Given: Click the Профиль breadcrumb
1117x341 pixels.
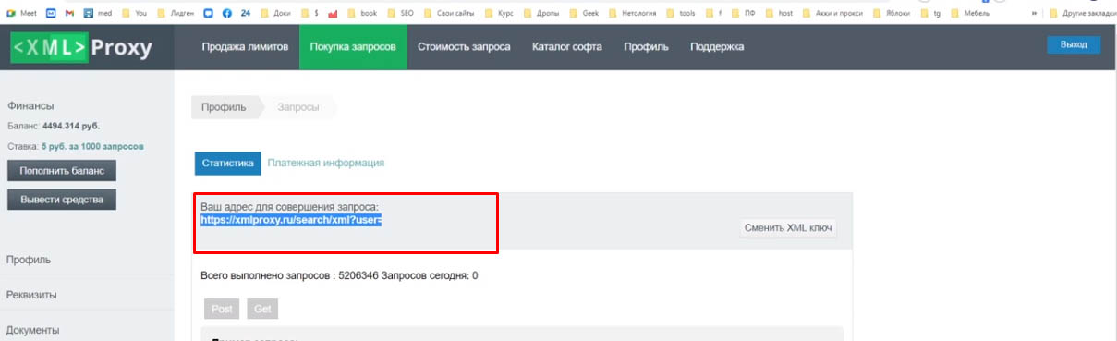Looking at the screenshot, I should [225, 107].
